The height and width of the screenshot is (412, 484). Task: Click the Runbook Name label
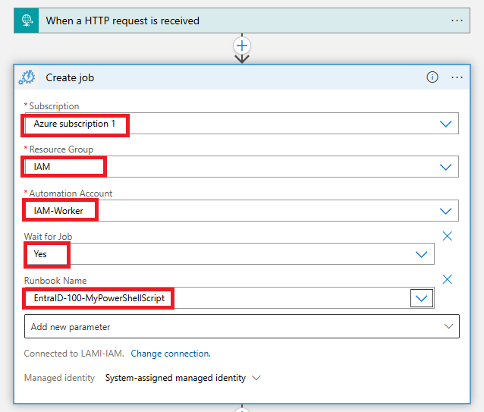[x=55, y=281]
